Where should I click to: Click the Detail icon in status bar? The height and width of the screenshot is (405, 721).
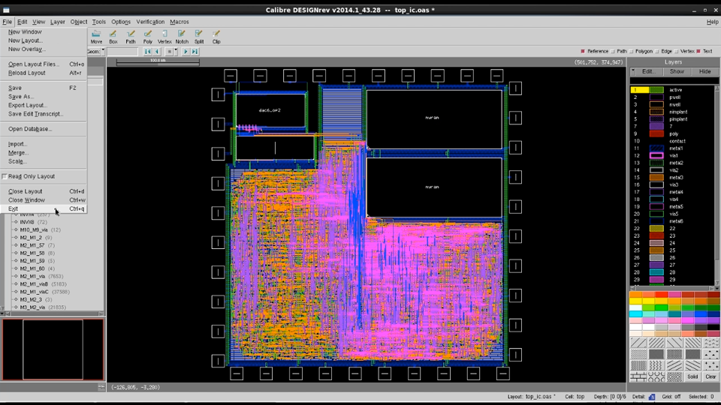pyautogui.click(x=652, y=397)
